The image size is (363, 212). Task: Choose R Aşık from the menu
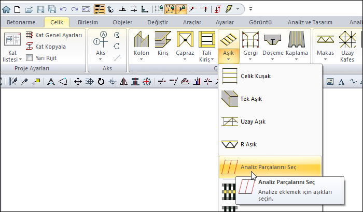click(270, 144)
